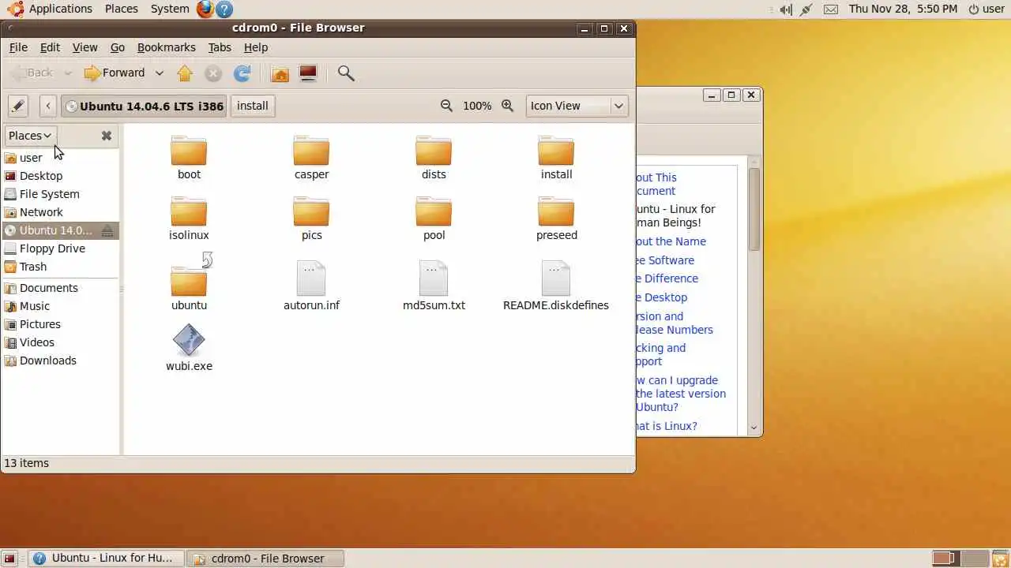
Task: Eject the Ubuntu 14.0 disc
Action: click(x=108, y=230)
